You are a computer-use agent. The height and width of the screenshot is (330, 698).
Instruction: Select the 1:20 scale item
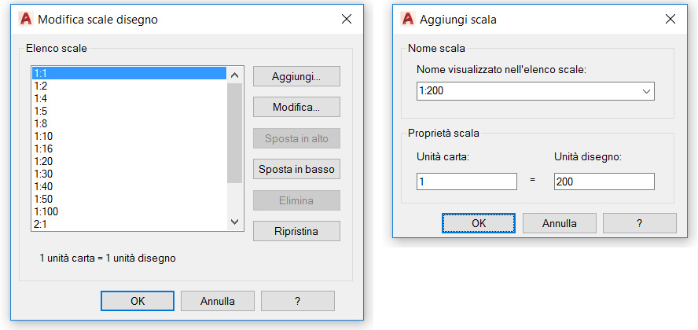pyautogui.click(x=129, y=161)
